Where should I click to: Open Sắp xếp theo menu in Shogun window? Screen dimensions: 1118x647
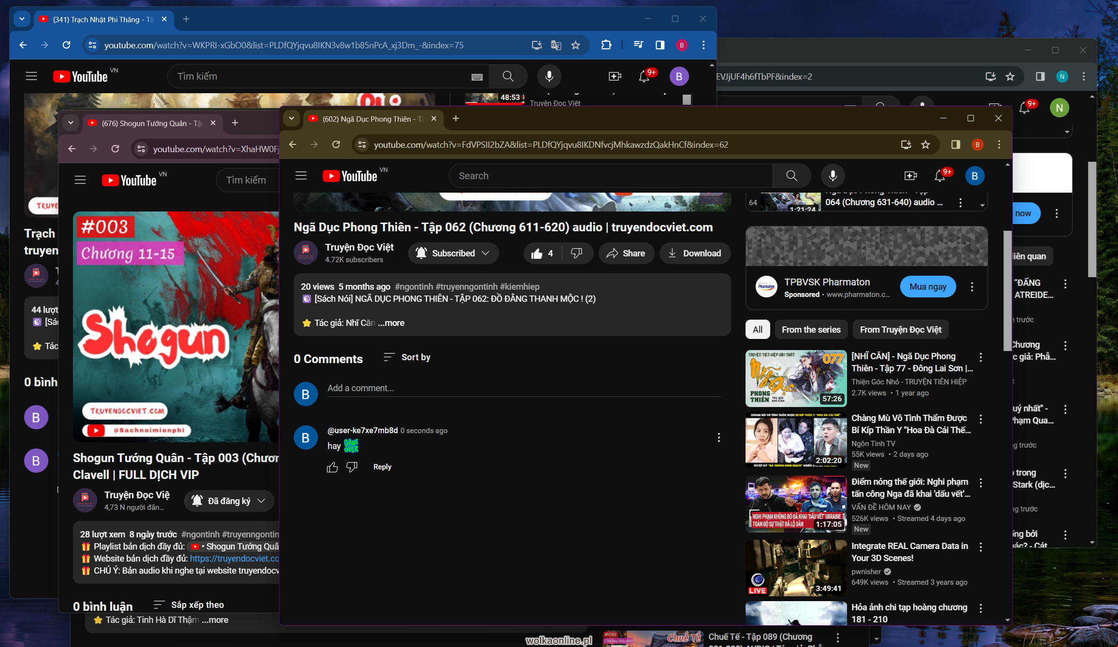pyautogui.click(x=189, y=605)
